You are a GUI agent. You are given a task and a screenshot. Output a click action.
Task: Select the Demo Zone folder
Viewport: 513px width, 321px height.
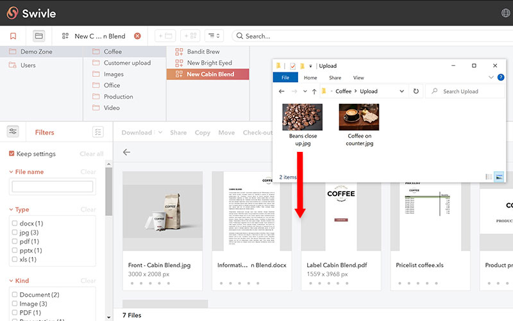point(42,52)
